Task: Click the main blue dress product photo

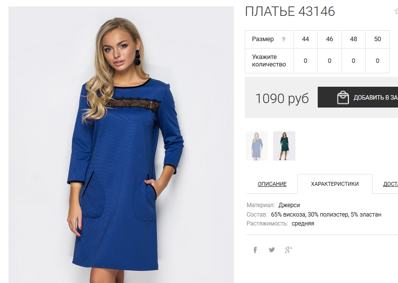Action: [x=121, y=145]
